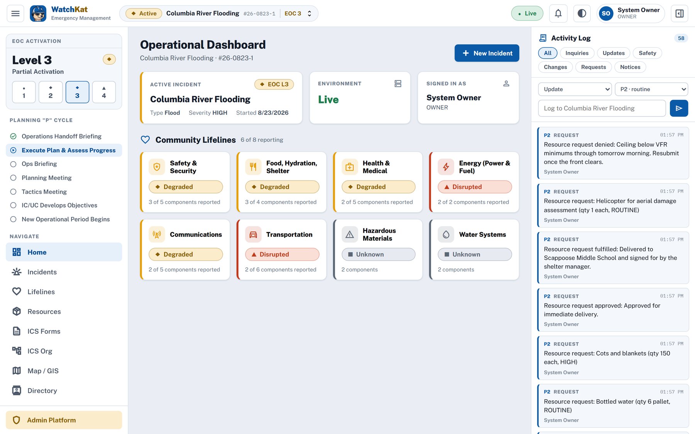This screenshot has width=695, height=434.
Task: Create a New Incident
Action: (x=487, y=53)
